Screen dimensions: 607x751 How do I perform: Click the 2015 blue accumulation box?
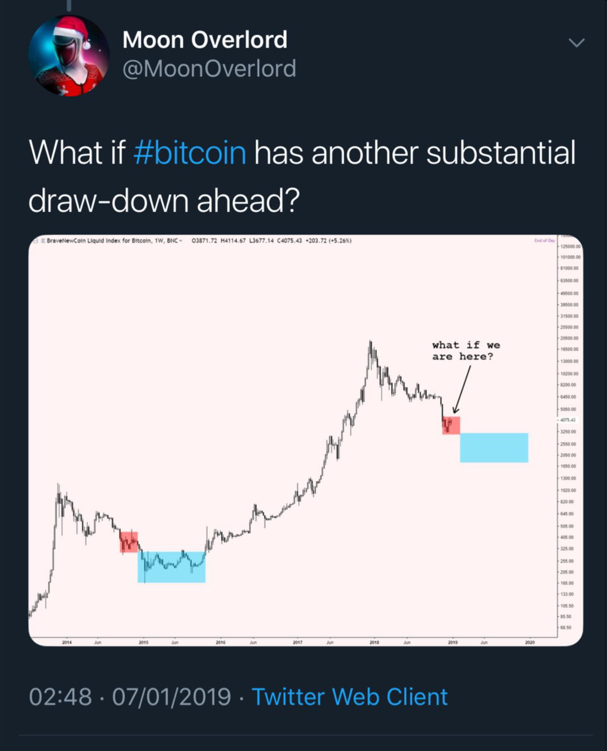click(171, 567)
